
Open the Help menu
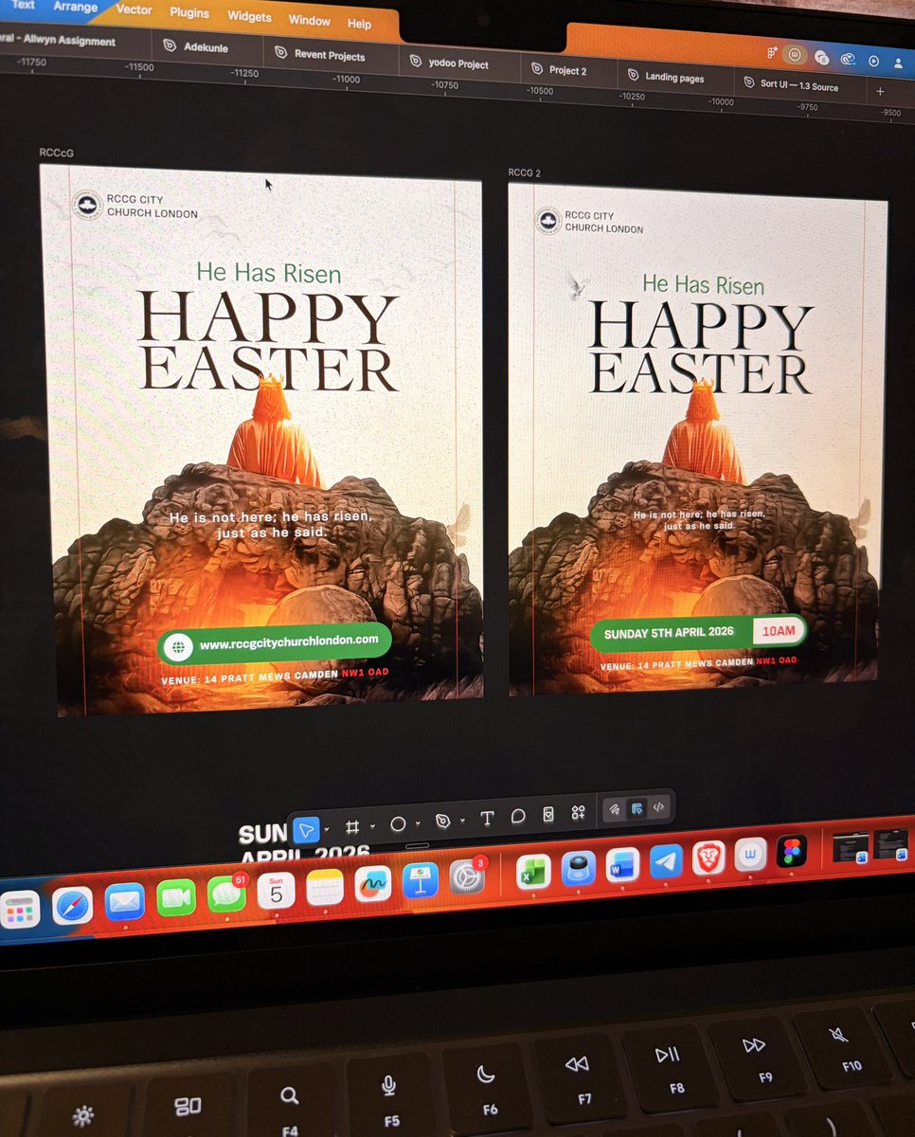coord(359,24)
